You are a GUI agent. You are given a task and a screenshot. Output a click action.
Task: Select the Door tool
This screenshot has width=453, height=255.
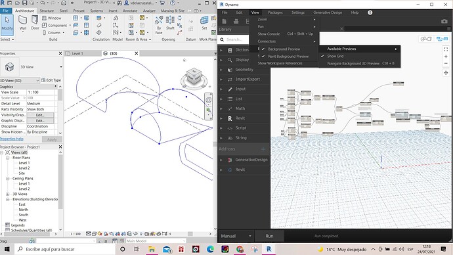coord(35,22)
